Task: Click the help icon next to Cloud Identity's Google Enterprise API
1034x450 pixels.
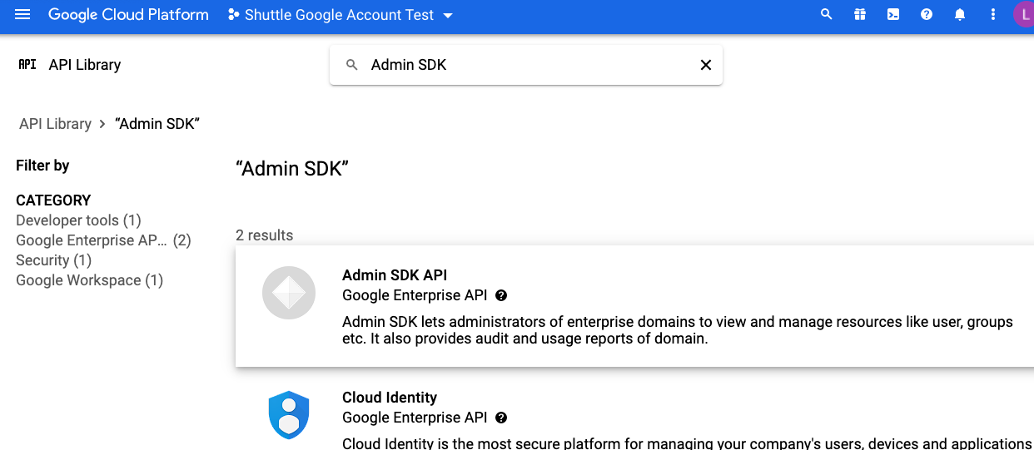Action: point(501,418)
